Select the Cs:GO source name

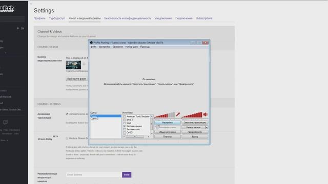click(130, 132)
